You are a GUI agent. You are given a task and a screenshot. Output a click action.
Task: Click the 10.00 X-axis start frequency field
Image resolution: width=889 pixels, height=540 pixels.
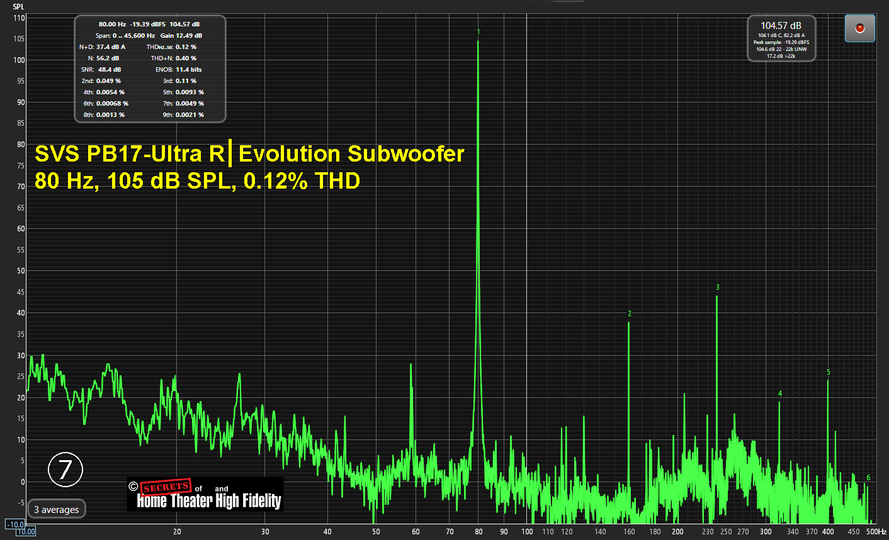click(26, 532)
